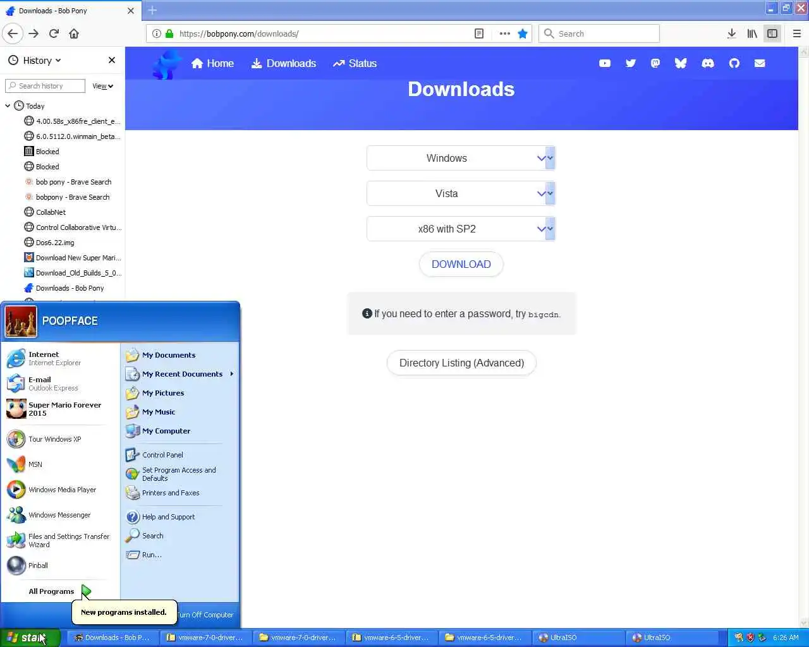This screenshot has width=809, height=647.
Task: Click the blue bookmark star
Action: click(x=523, y=33)
